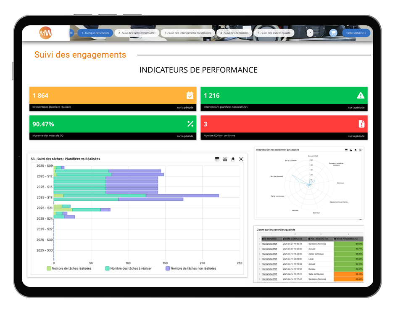Click the MW logo in the header

click(45, 33)
